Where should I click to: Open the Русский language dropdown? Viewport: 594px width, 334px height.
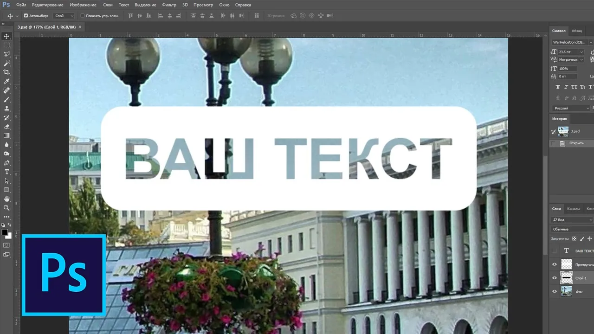(x=571, y=108)
